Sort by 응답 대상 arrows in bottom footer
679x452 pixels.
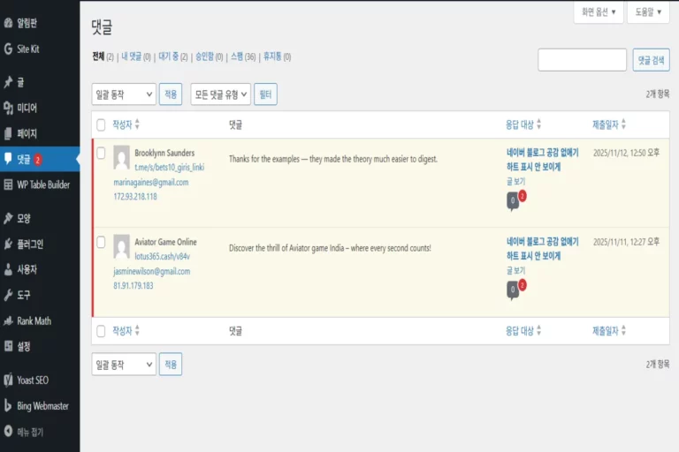[x=538, y=331]
